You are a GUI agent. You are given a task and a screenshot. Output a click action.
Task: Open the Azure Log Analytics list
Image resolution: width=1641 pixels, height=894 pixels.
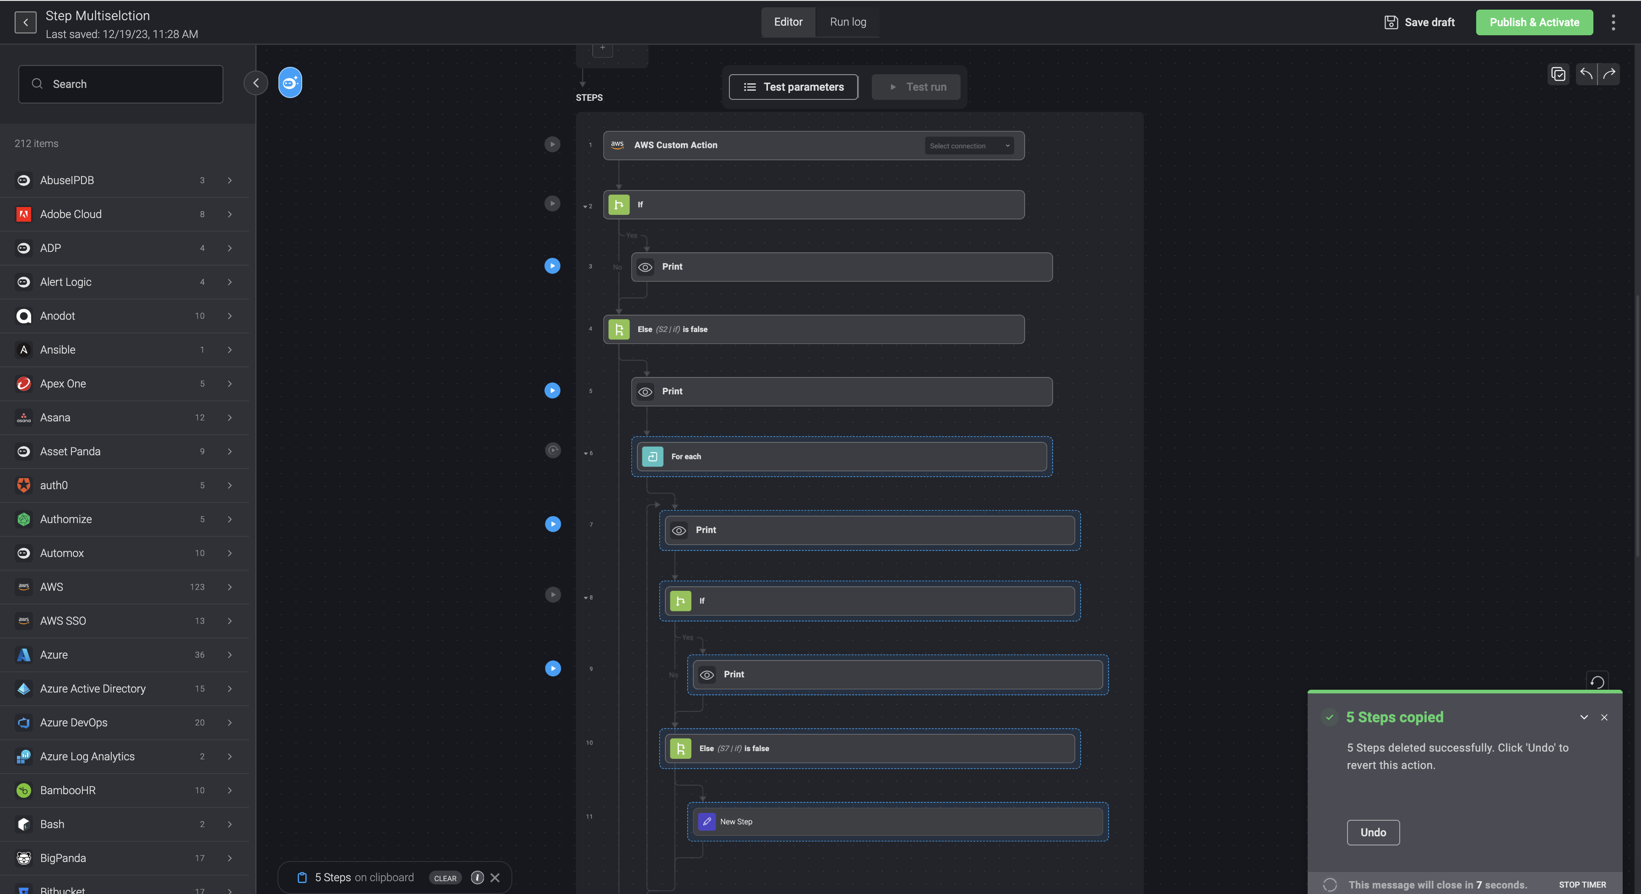point(124,756)
